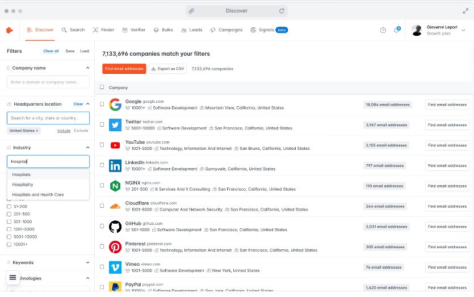The image size is (474, 297).
Task: Click the Vimeo logo
Action: coord(115,267)
